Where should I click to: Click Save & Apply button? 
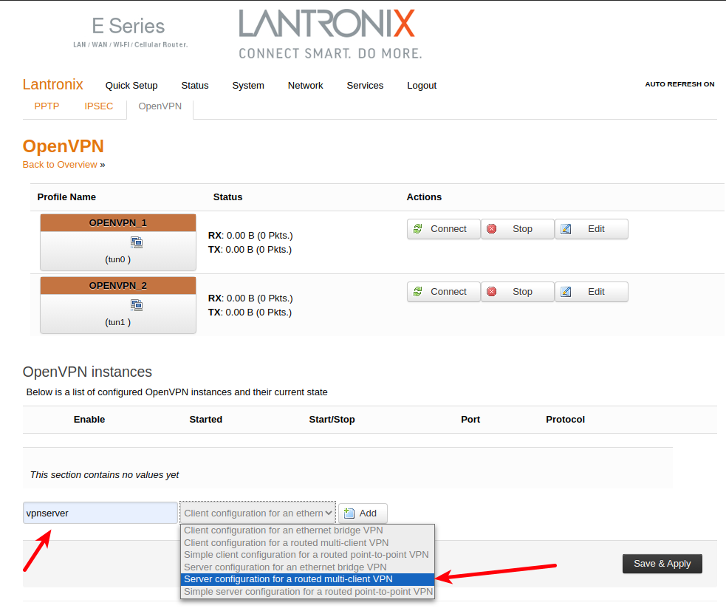pos(662,564)
